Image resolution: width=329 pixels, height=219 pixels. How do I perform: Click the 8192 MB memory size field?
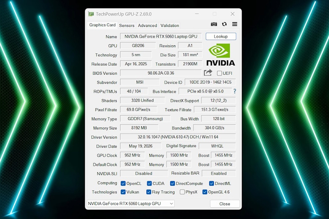(x=139, y=128)
